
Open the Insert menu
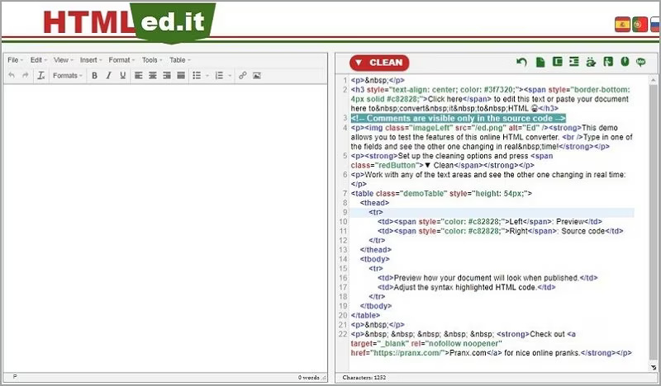(x=91, y=60)
